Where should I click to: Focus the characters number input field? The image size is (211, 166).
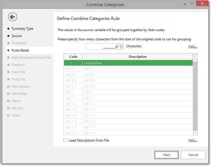click(102, 47)
